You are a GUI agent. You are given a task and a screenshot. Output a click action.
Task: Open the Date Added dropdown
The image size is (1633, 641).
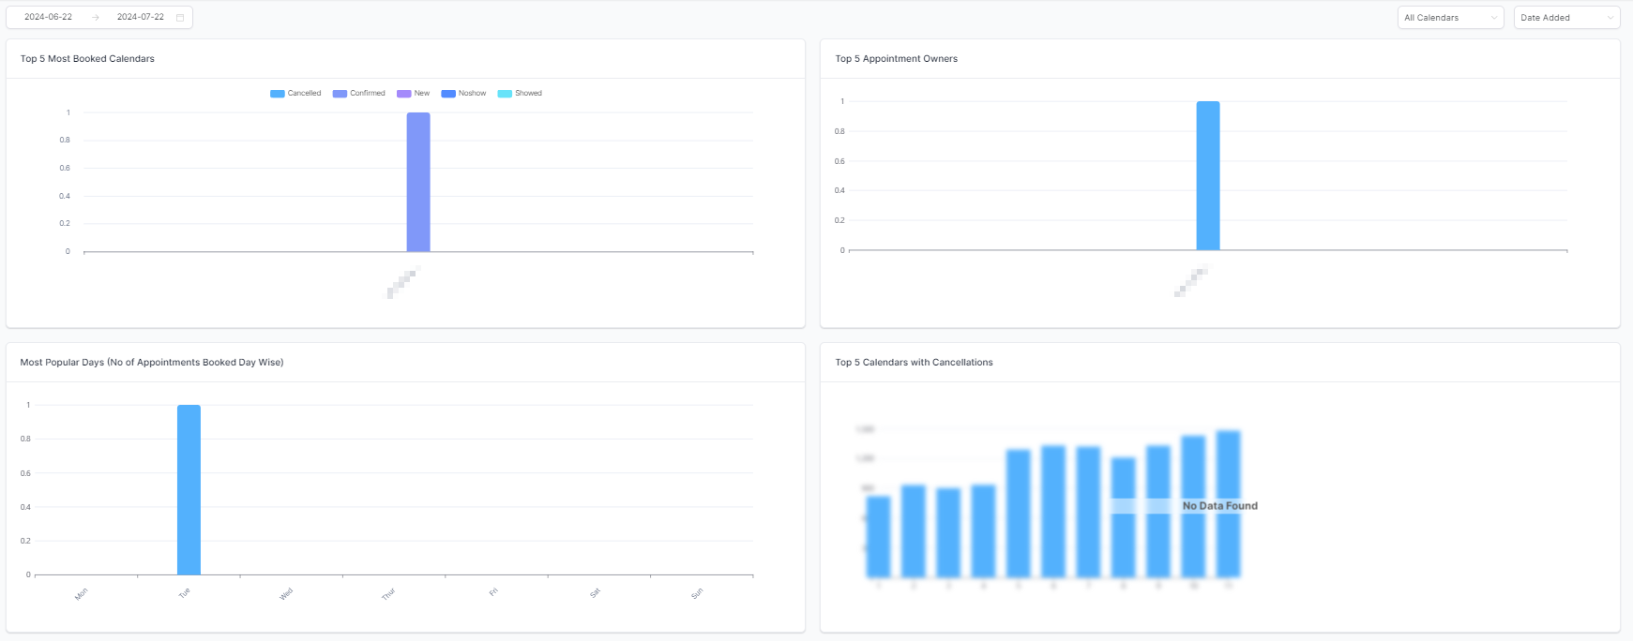(1566, 18)
